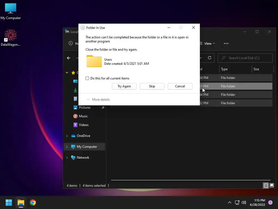278x209 pixels.
Task: Open the address bar history dropdown
Action: [x=201, y=58]
